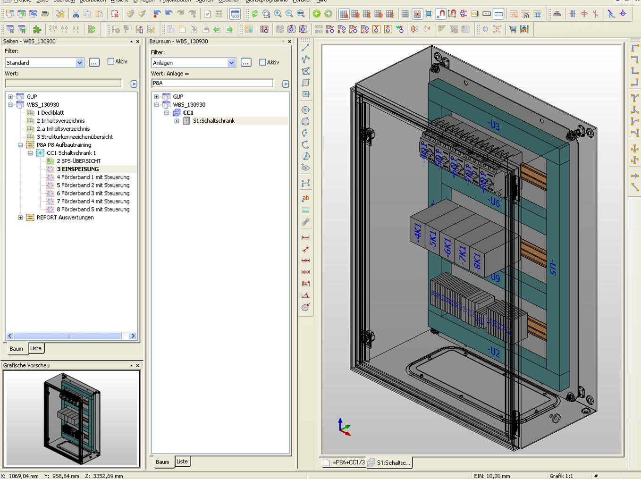The image size is (641, 479).
Task: Click the shopping cart icon
Action: [513, 29]
